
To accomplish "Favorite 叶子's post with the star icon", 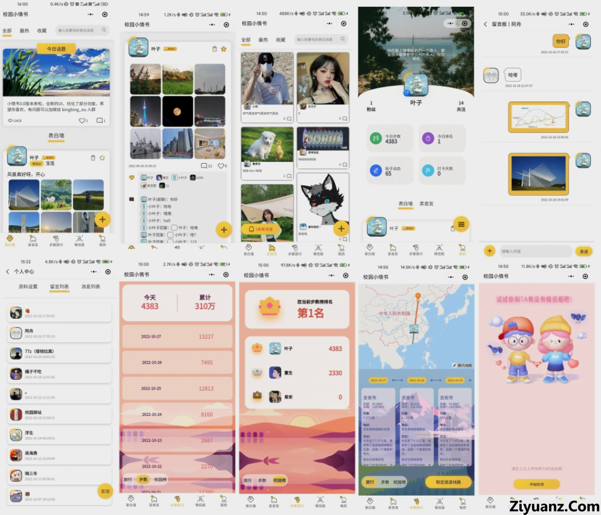I will tap(102, 158).
